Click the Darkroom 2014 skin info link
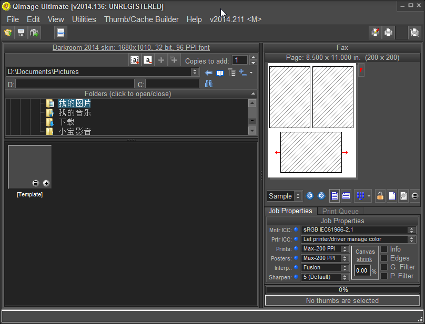This screenshot has width=425, height=324. point(130,47)
